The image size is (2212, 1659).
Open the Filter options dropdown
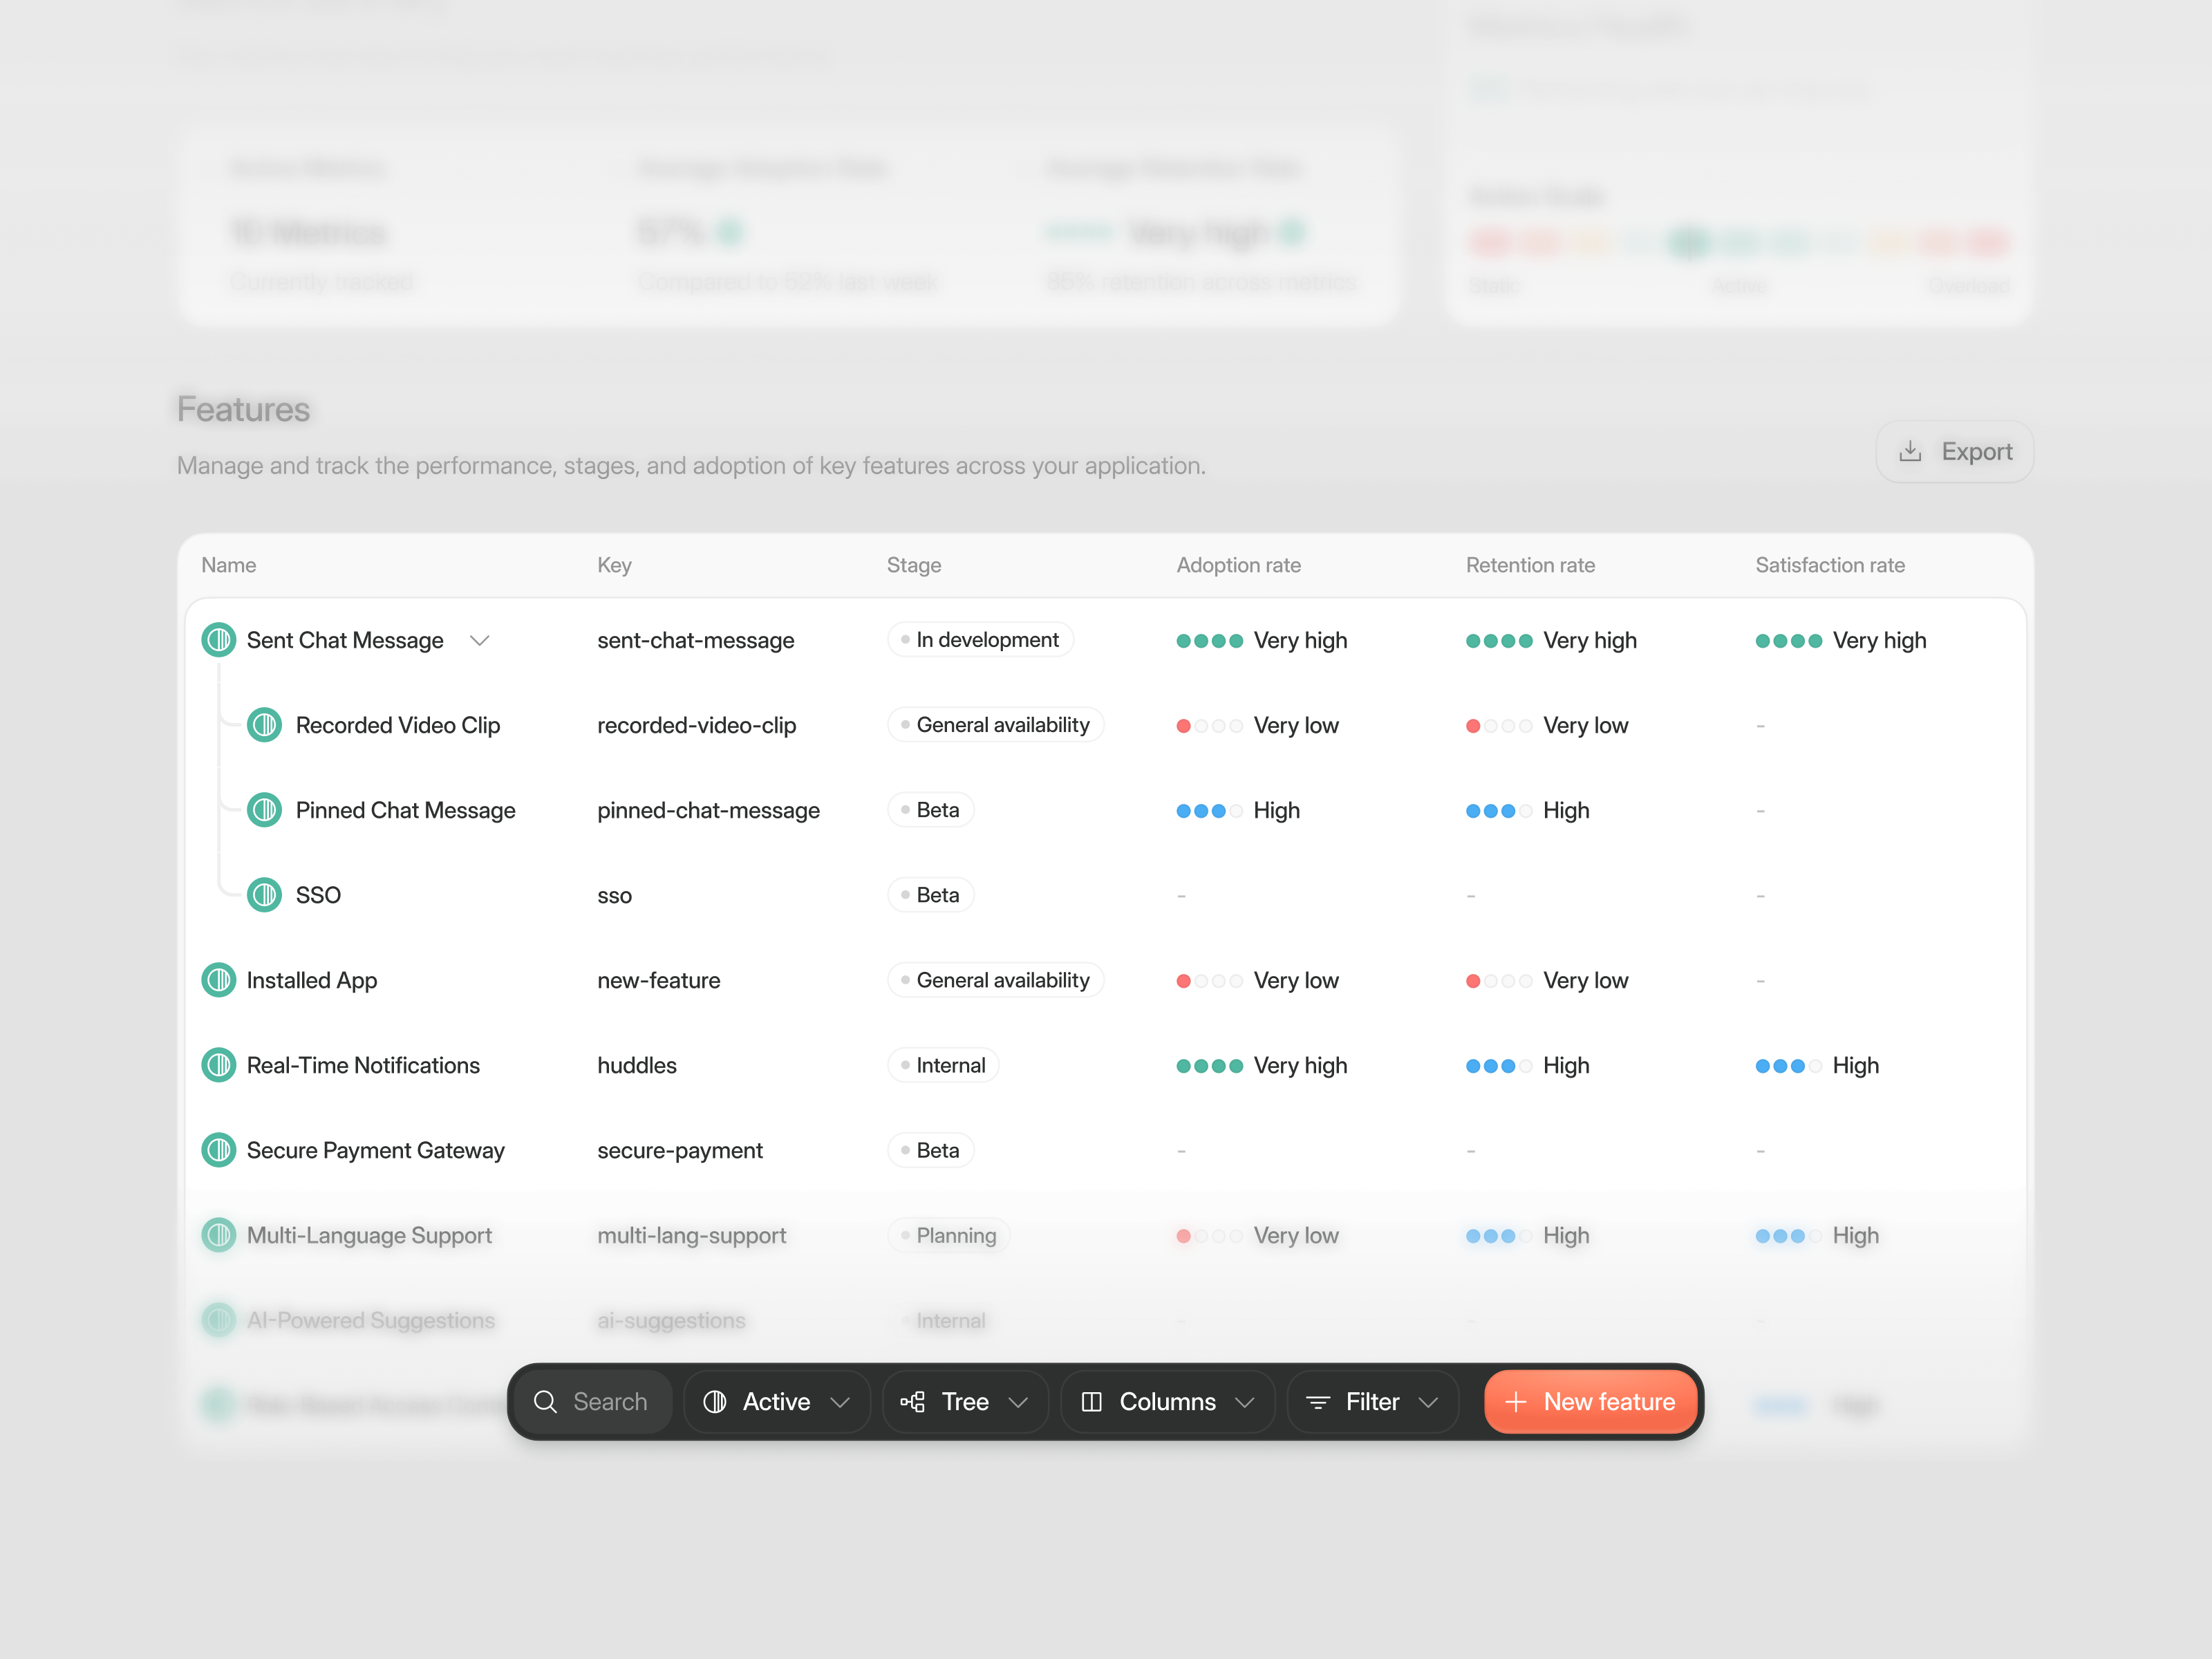click(1371, 1401)
